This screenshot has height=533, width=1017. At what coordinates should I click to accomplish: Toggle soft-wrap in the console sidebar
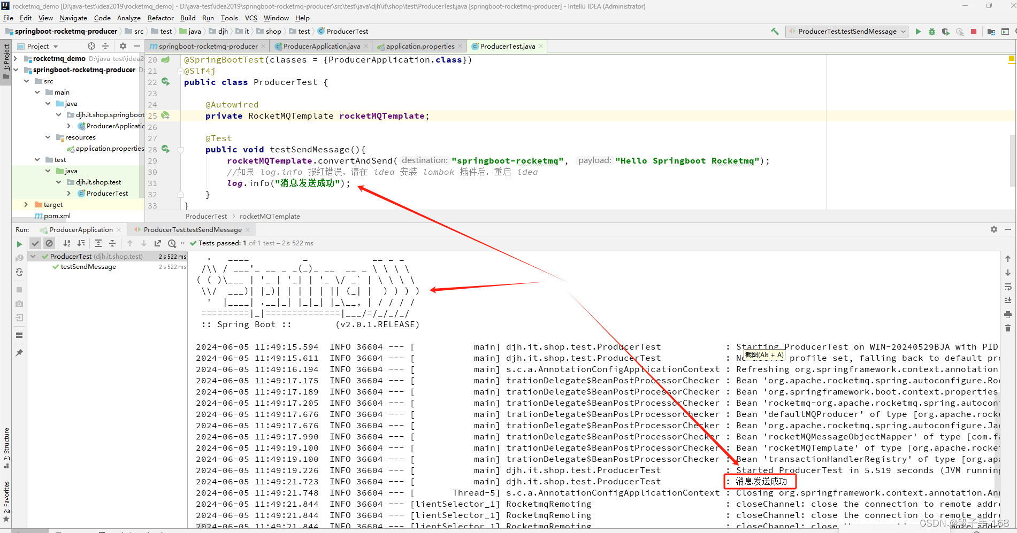tap(1008, 287)
